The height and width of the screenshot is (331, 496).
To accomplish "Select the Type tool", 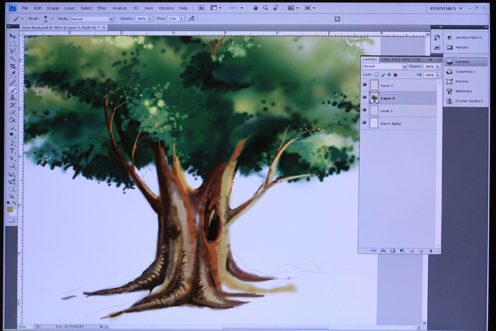I will 12,150.
